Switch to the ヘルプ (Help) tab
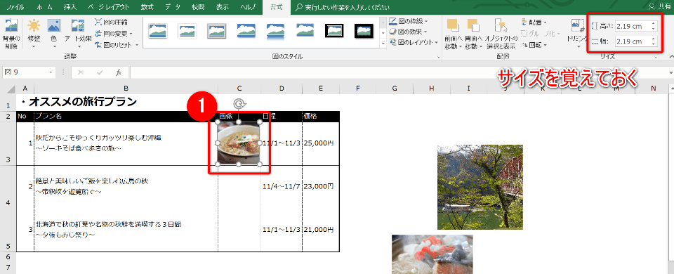The width and height of the screenshot is (674, 274). (248, 7)
